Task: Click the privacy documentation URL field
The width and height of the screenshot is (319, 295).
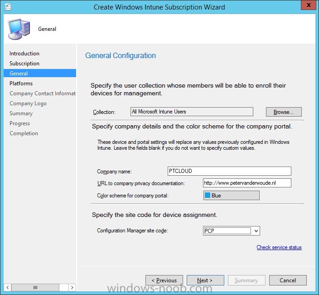Action: click(x=247, y=183)
